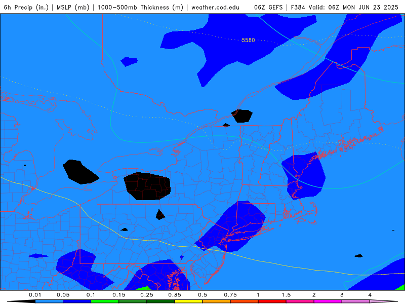Viewport: 405px width, 304px height.
Task: Click the '3' colorbar scale value
Action: [x=342, y=295]
